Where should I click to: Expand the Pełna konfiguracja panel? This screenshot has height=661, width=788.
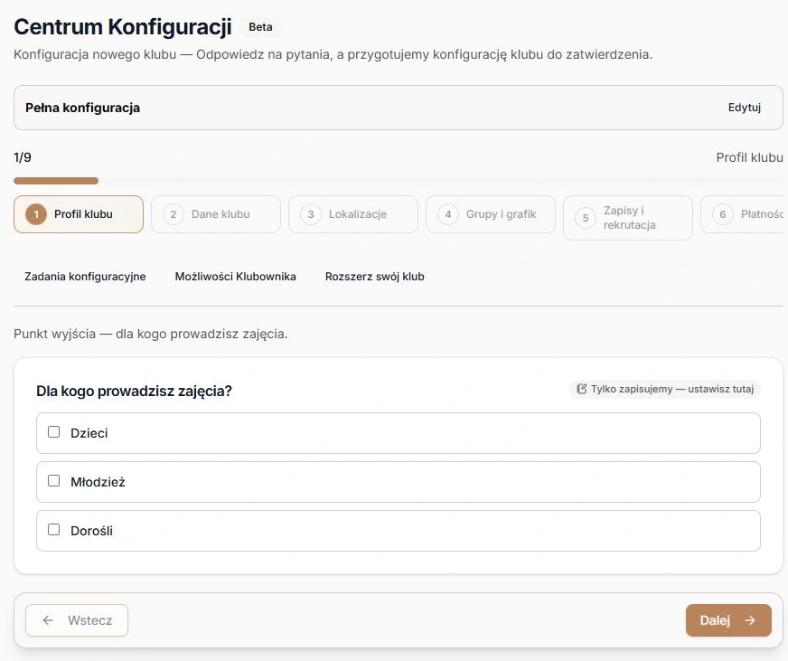(x=398, y=108)
